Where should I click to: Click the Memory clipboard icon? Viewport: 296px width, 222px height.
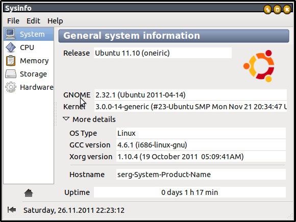pyautogui.click(x=11, y=61)
